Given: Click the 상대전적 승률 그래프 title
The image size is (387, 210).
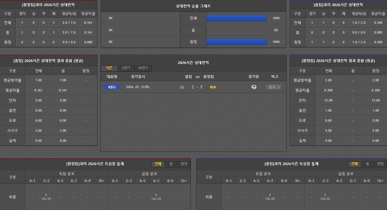Looking at the screenshot, I should 193,6.
